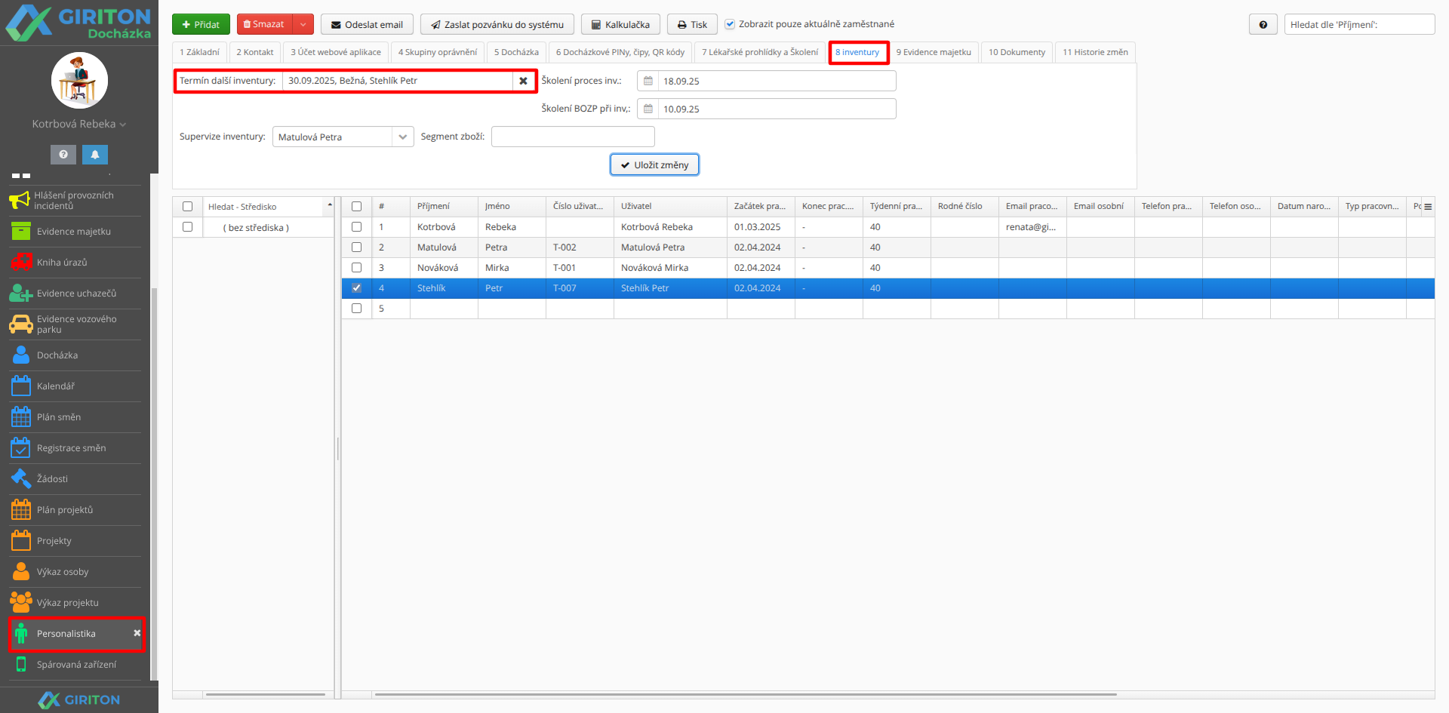The image size is (1449, 713).
Task: Click the Plán směn grid calendar icon
Action: tap(21, 417)
